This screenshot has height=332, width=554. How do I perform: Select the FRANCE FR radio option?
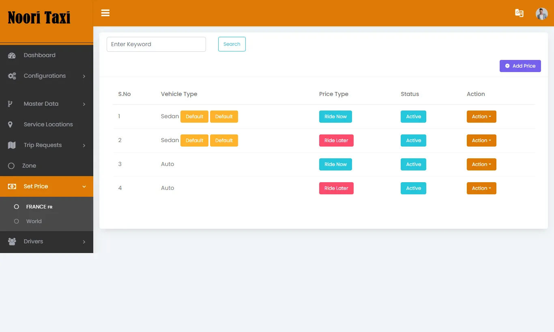click(x=17, y=206)
